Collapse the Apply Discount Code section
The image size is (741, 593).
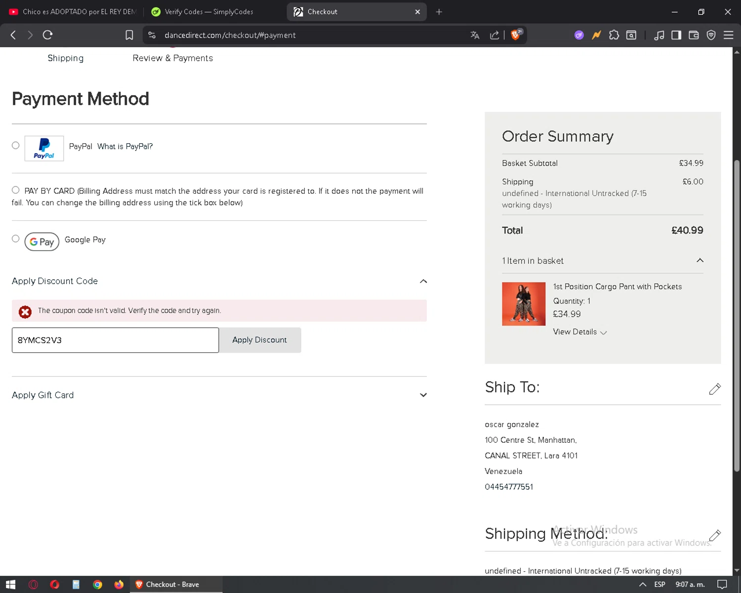(x=423, y=281)
